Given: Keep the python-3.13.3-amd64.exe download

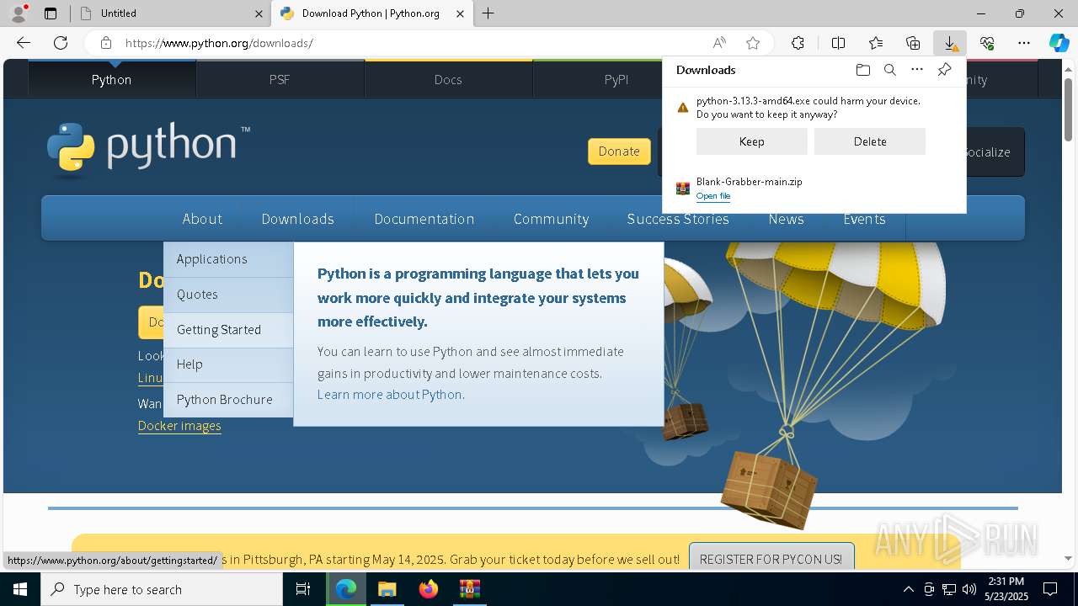Looking at the screenshot, I should 751,141.
